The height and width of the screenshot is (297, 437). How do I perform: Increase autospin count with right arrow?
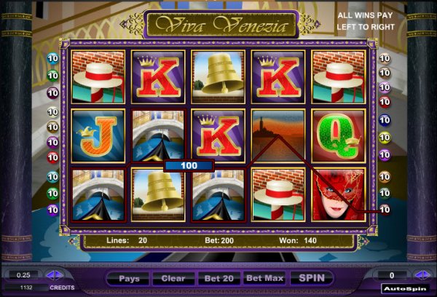(x=428, y=275)
